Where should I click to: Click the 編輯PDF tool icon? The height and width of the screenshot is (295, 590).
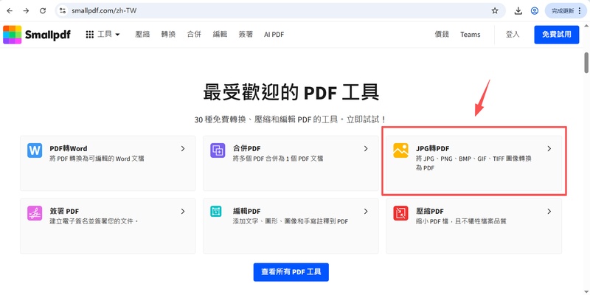tap(216, 212)
